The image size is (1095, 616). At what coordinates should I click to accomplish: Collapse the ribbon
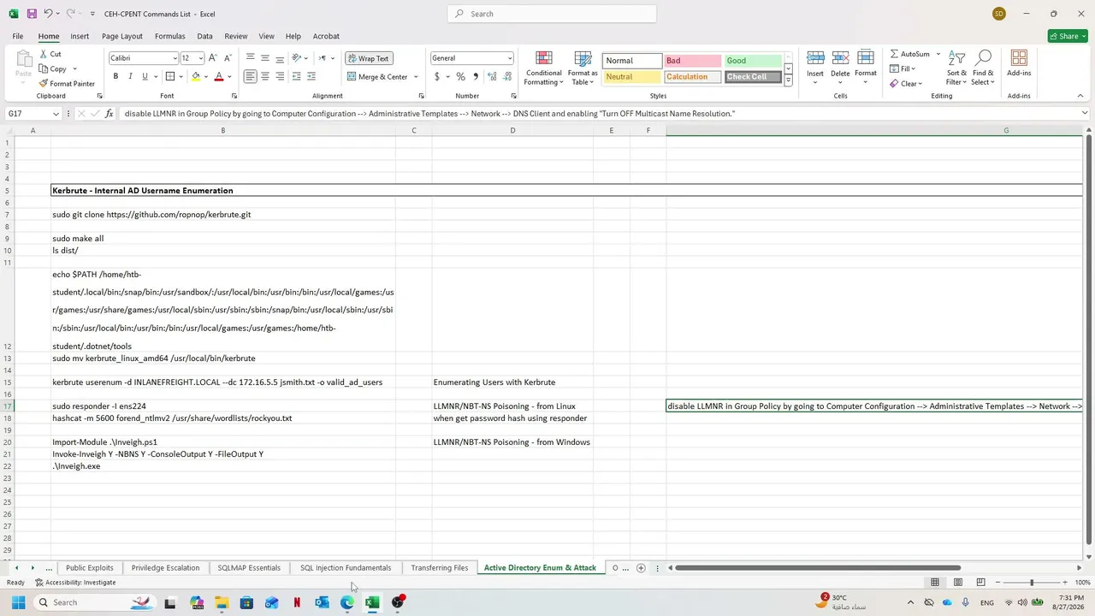(x=1080, y=96)
